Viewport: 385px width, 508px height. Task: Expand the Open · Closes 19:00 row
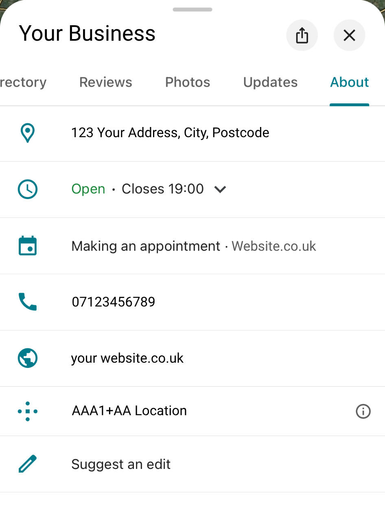(x=138, y=189)
